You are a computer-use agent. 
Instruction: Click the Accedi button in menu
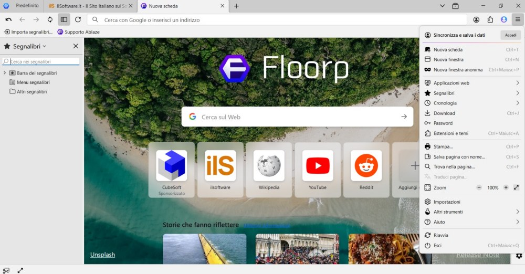tap(511, 35)
